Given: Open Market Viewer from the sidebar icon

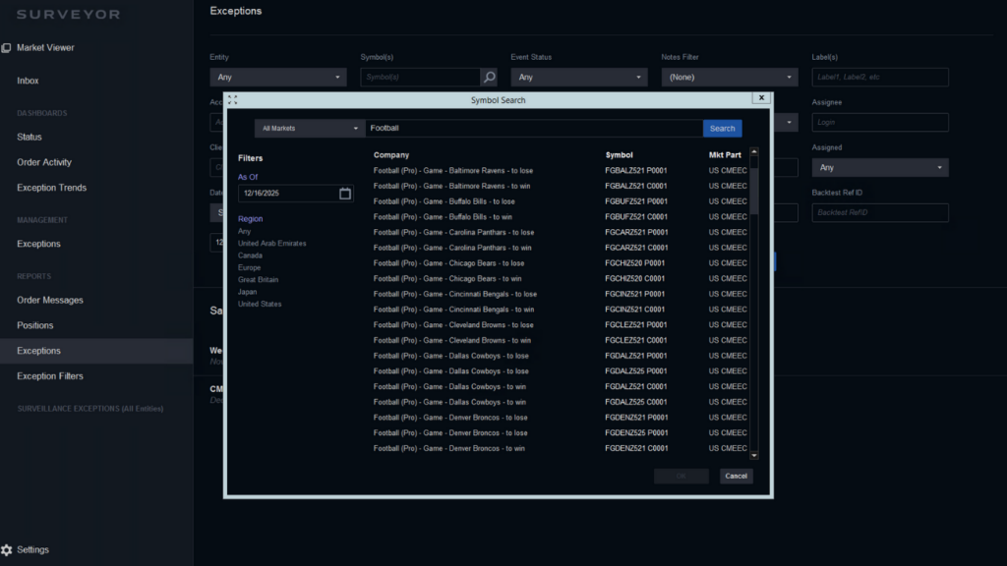Looking at the screenshot, I should pos(6,48).
